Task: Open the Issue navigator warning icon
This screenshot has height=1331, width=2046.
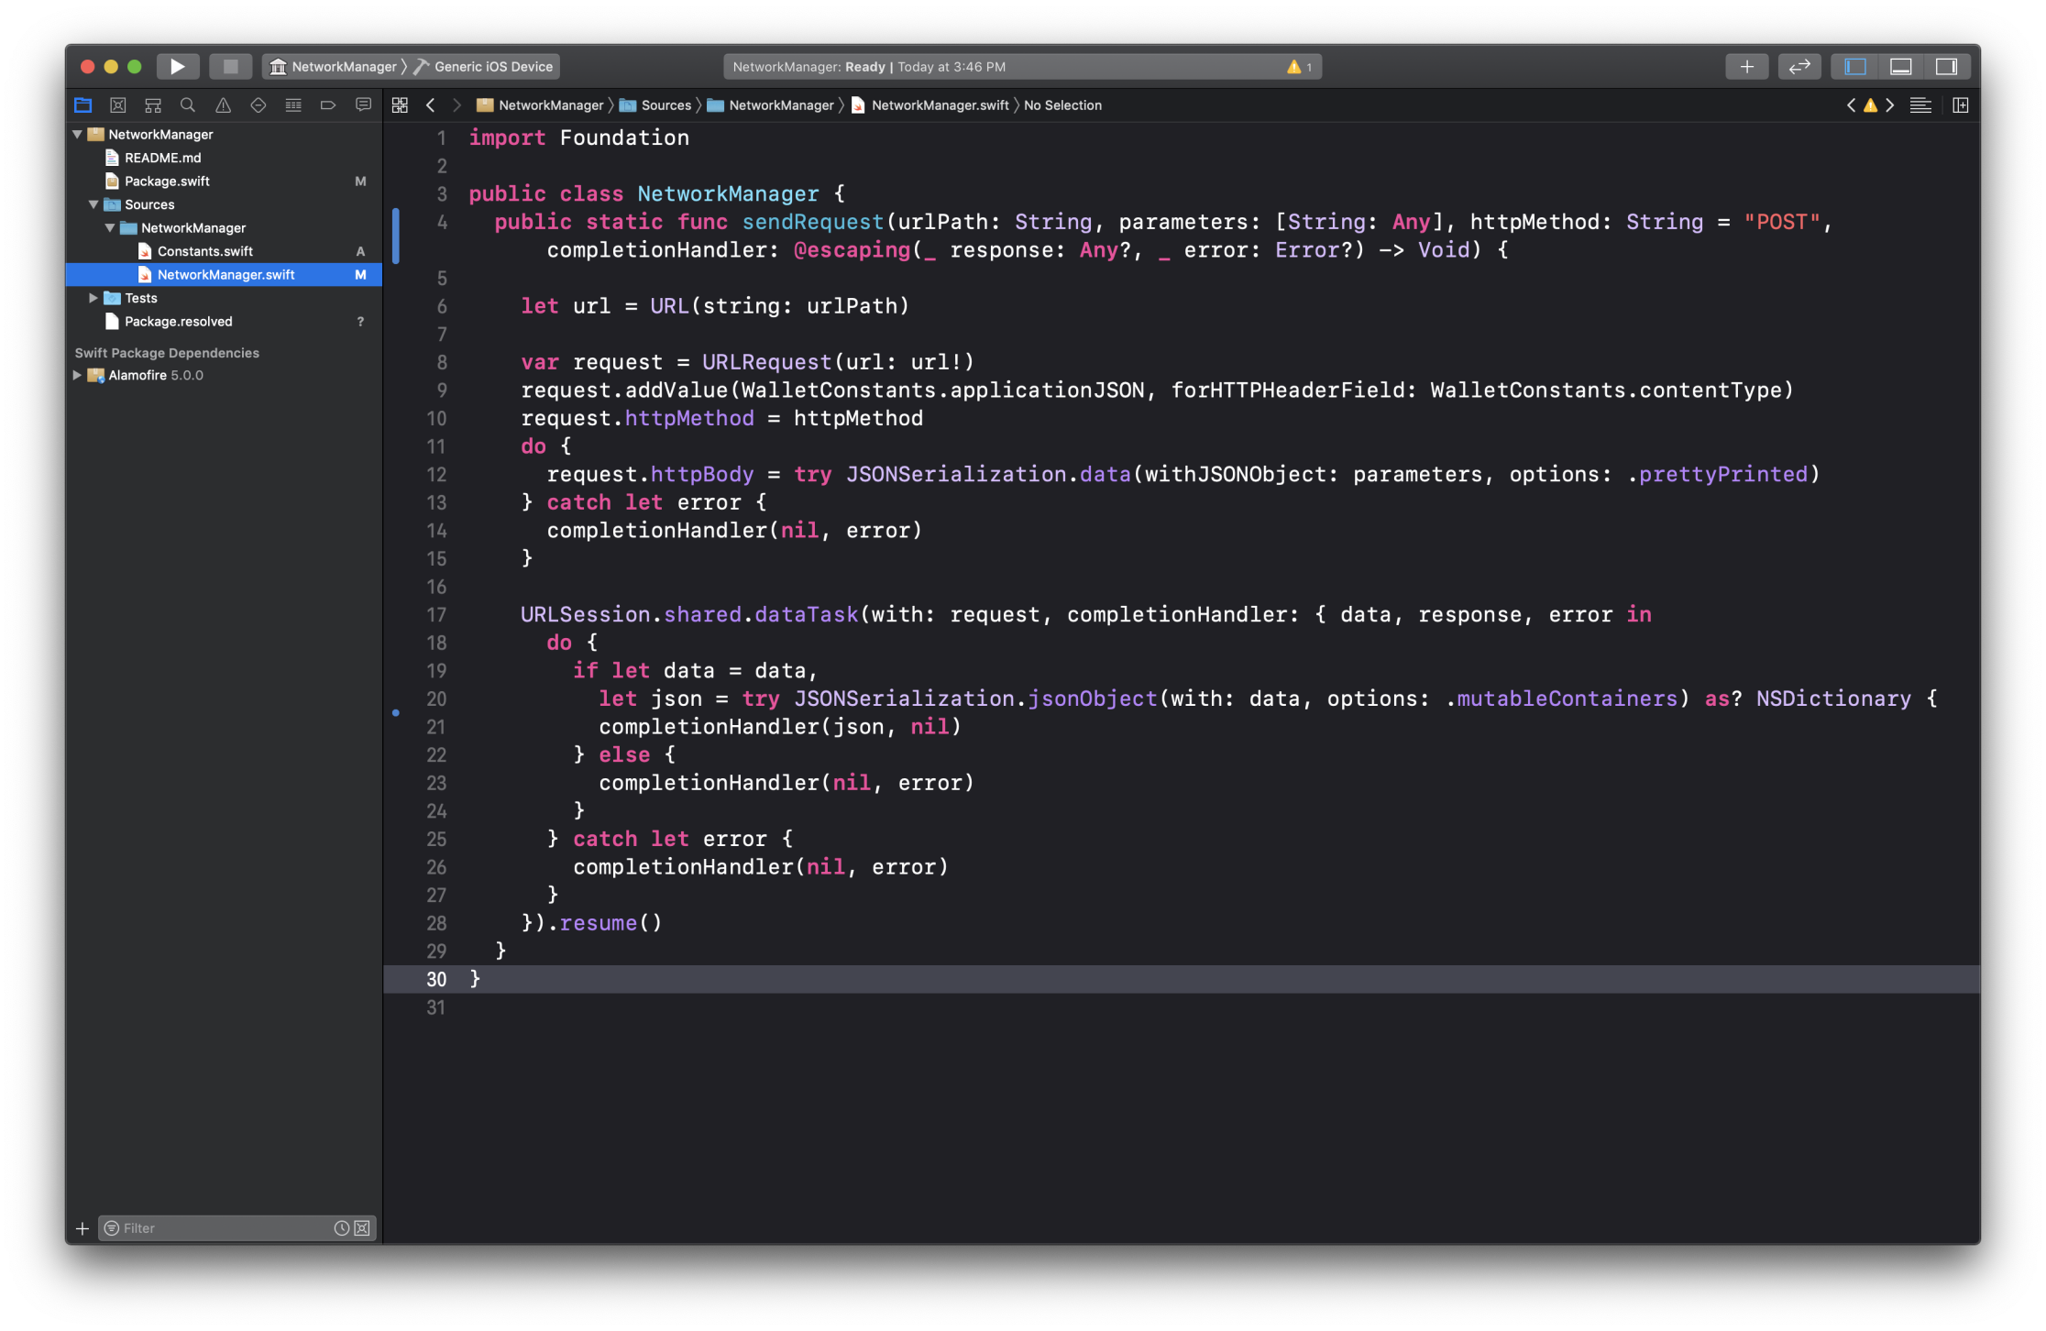Action: pos(223,105)
